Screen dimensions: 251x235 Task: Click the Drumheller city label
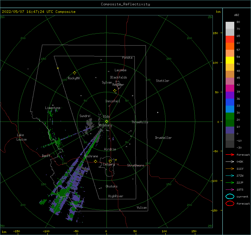tap(163, 138)
